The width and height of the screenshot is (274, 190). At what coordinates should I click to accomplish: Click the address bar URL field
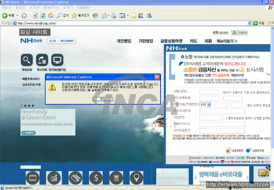(x=132, y=23)
